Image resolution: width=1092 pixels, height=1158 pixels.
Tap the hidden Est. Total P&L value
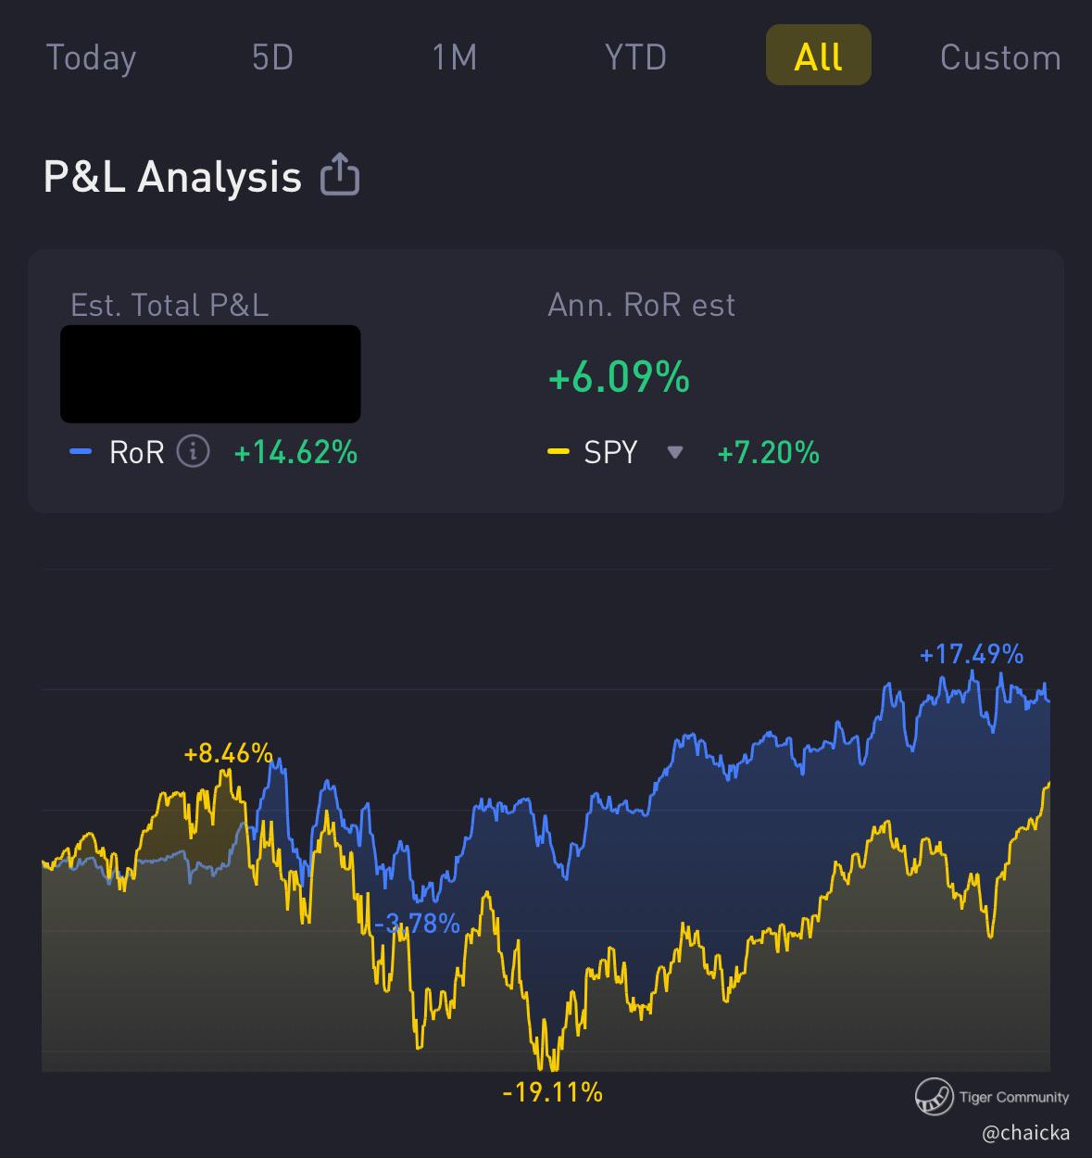[210, 374]
